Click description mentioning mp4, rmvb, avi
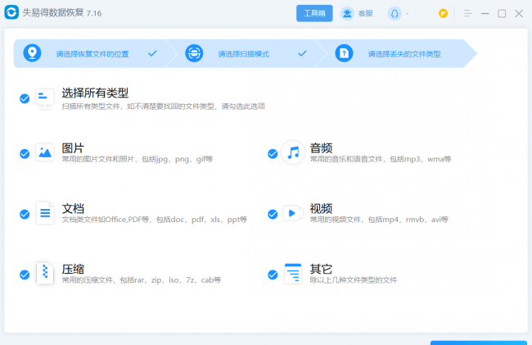Viewport: 532px width, 345px height. pos(379,220)
